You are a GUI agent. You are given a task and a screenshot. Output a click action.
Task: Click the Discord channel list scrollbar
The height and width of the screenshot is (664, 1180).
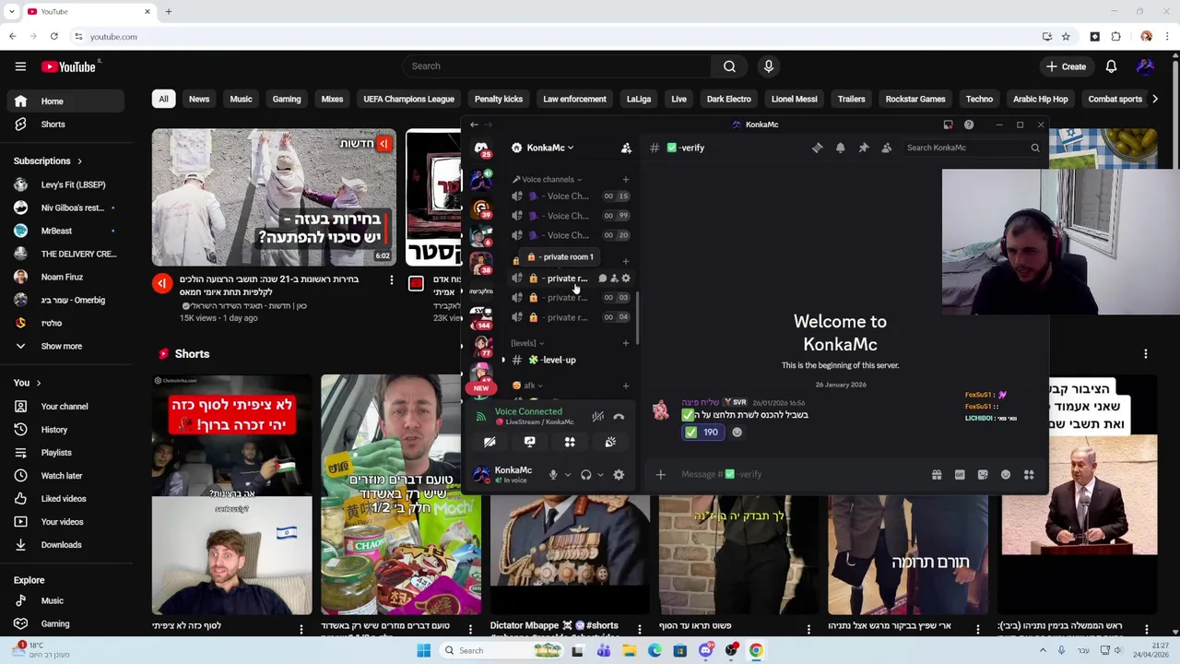coord(637,318)
